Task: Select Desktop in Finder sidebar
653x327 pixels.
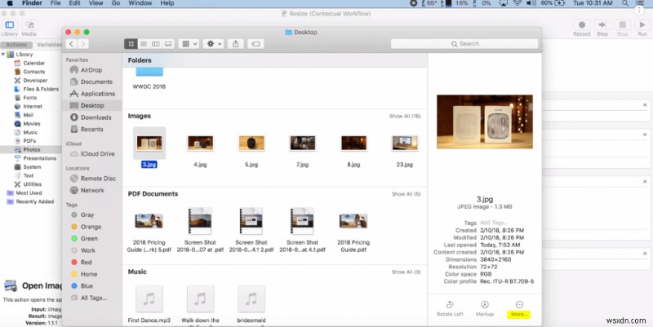Action: [92, 105]
